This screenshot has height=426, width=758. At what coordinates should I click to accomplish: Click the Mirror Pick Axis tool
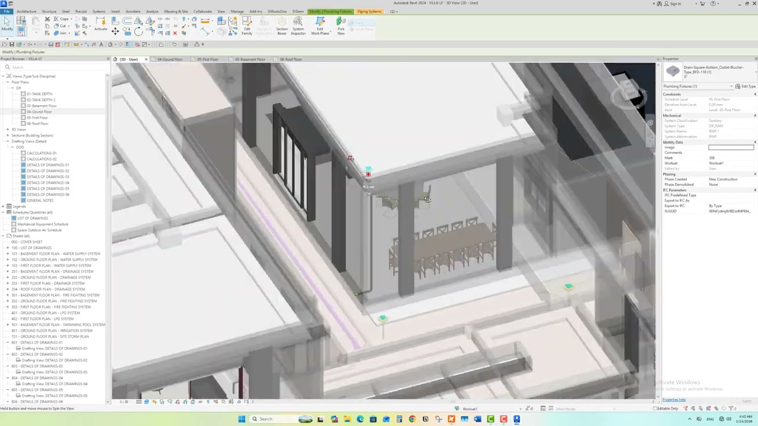138,21
